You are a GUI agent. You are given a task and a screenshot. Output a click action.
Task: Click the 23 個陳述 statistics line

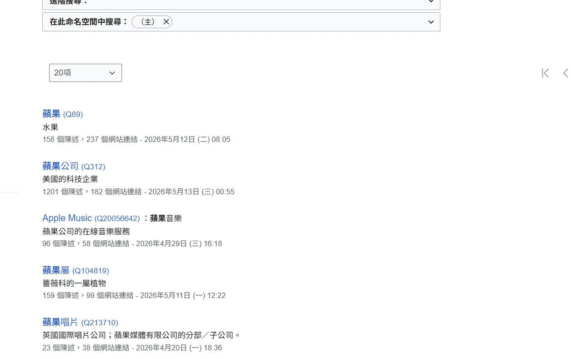(x=132, y=348)
